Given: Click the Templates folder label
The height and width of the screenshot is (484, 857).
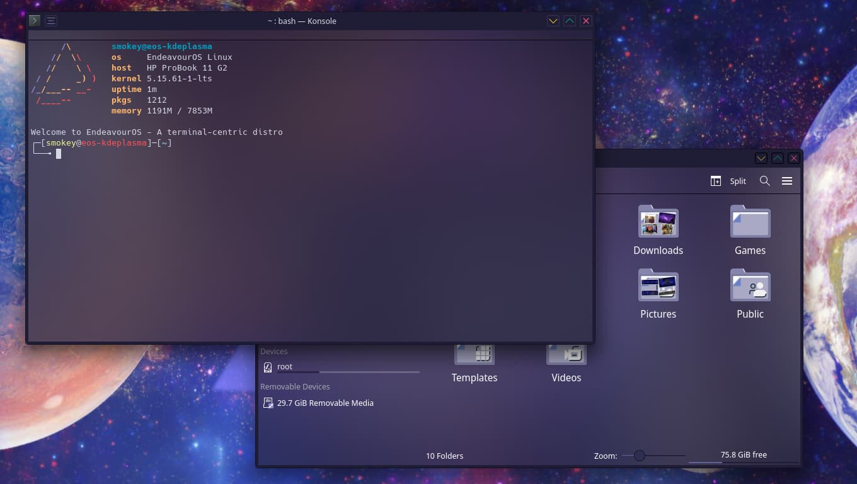Looking at the screenshot, I should [475, 377].
